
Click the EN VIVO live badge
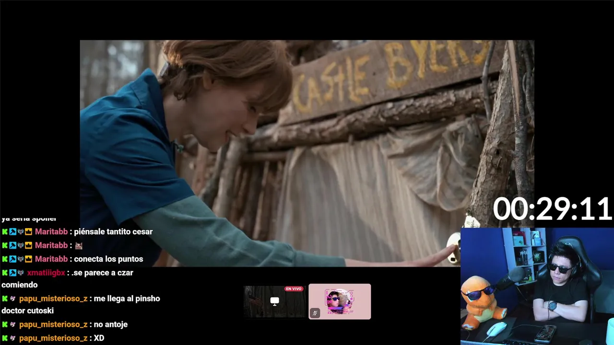tap(294, 289)
